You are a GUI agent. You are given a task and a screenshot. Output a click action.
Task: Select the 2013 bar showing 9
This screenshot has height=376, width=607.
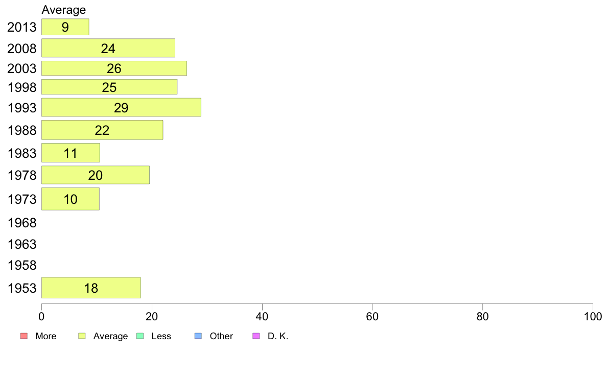click(65, 27)
